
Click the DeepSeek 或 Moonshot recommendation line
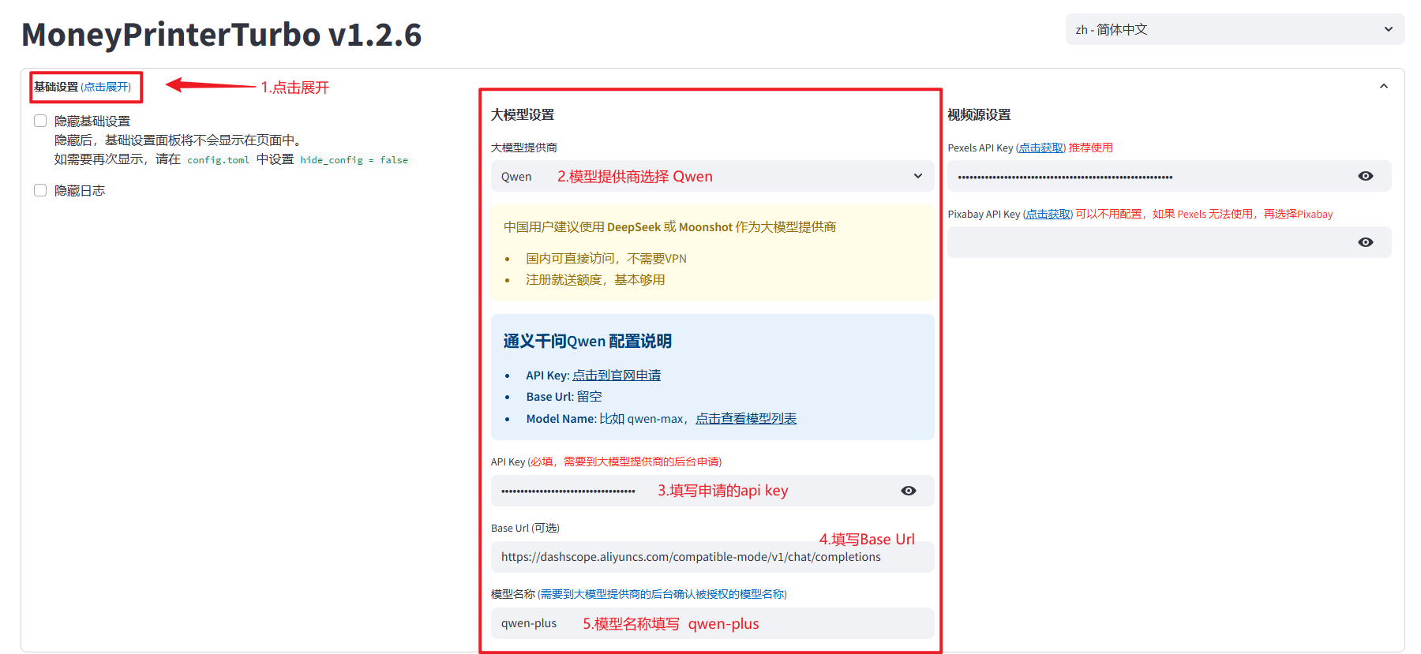pos(669,227)
